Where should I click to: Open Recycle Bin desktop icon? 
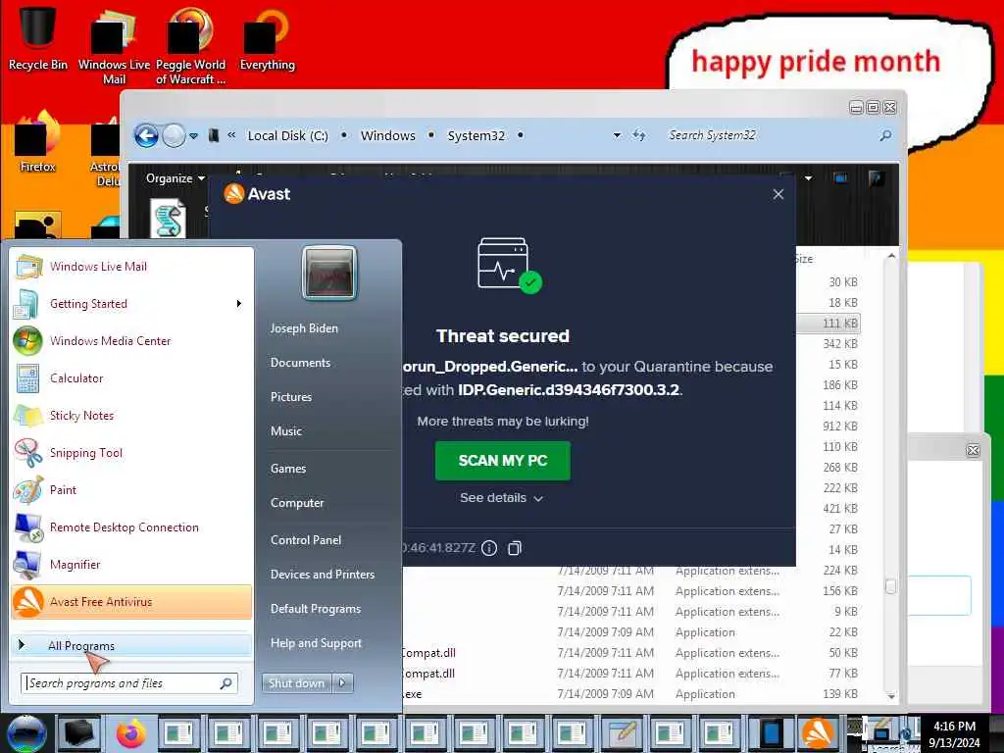38,37
